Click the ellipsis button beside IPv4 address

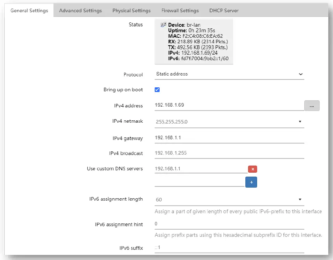coord(311,105)
